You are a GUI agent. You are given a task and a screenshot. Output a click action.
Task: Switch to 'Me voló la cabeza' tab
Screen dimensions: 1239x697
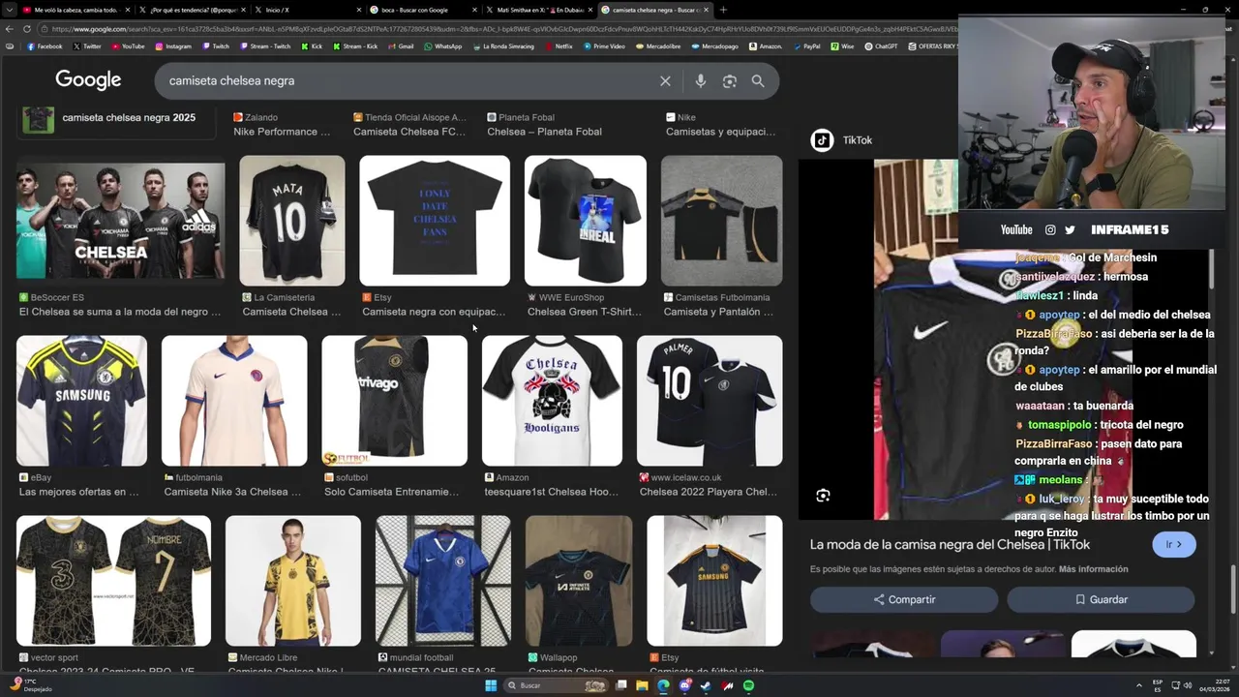(75, 10)
